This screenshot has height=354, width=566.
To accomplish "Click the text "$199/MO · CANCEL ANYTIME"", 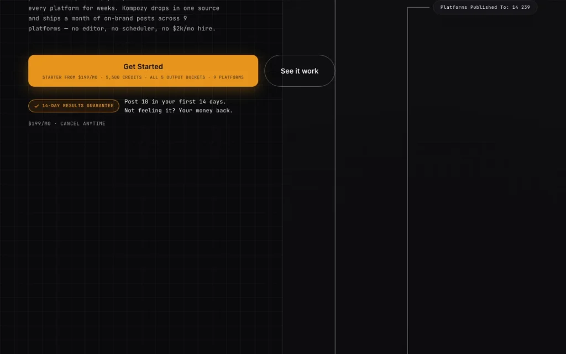I will (67, 123).
